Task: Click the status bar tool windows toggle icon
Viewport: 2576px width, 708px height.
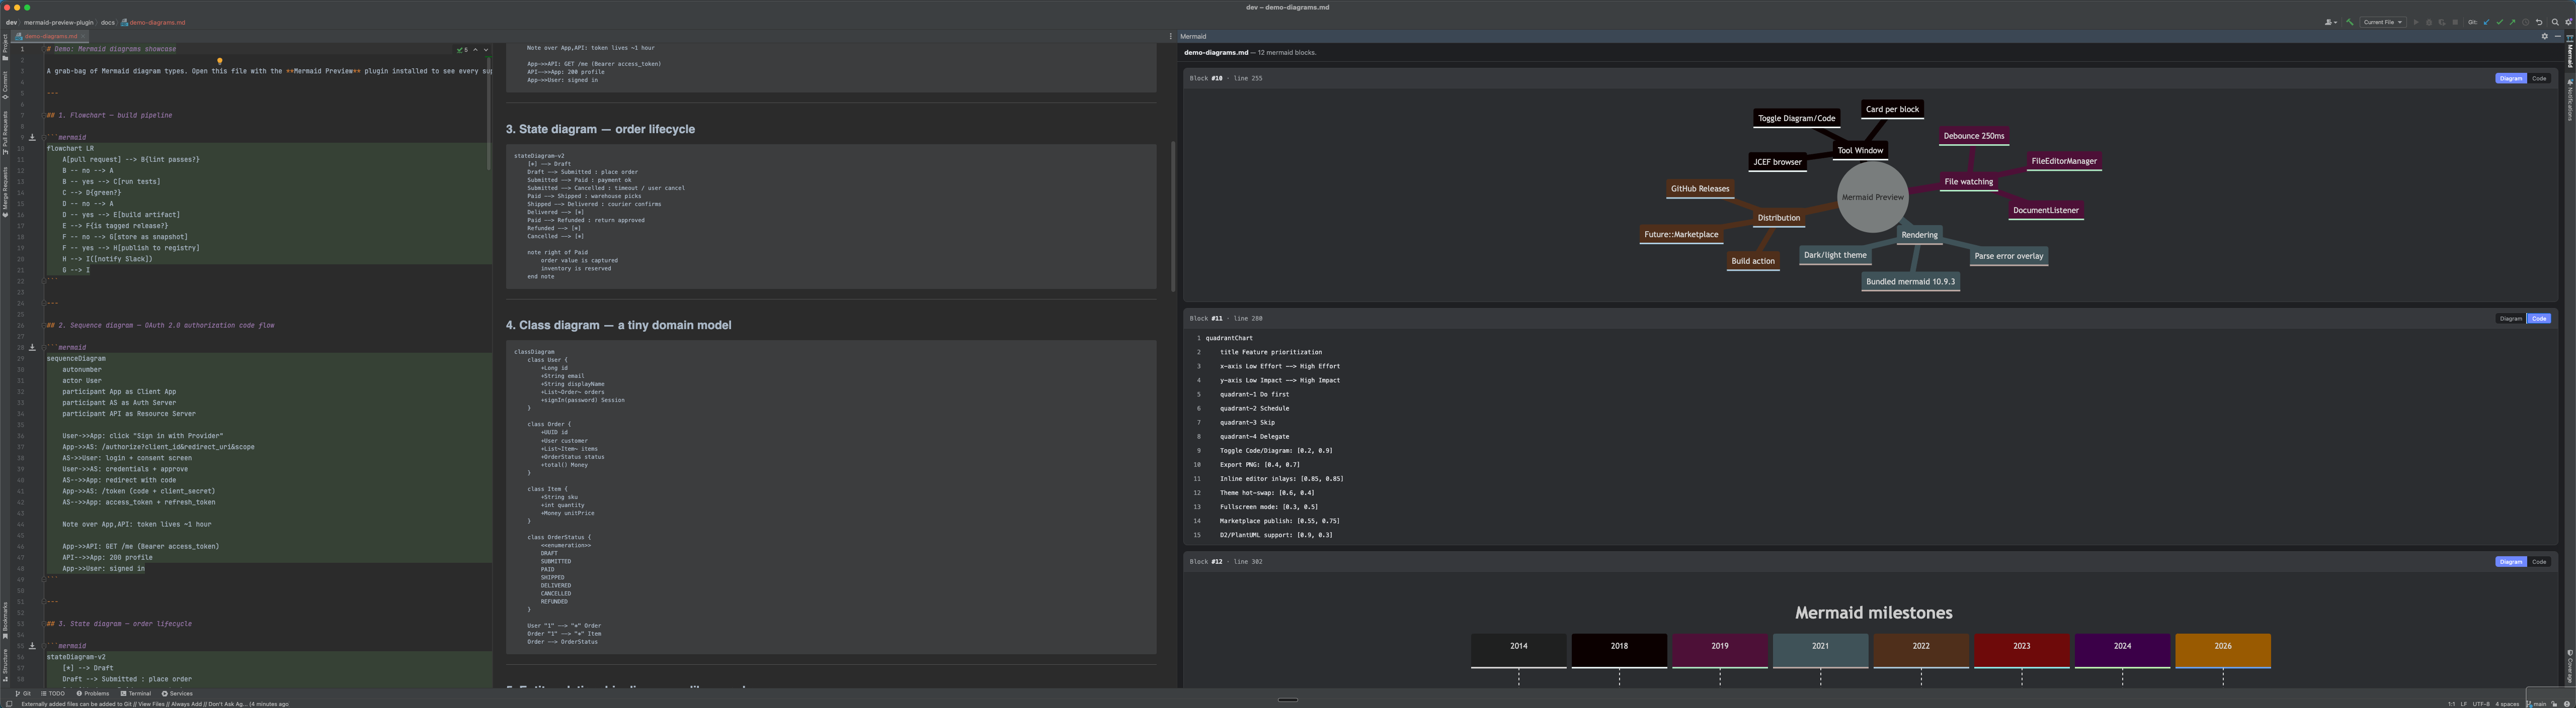Action: click(x=9, y=704)
